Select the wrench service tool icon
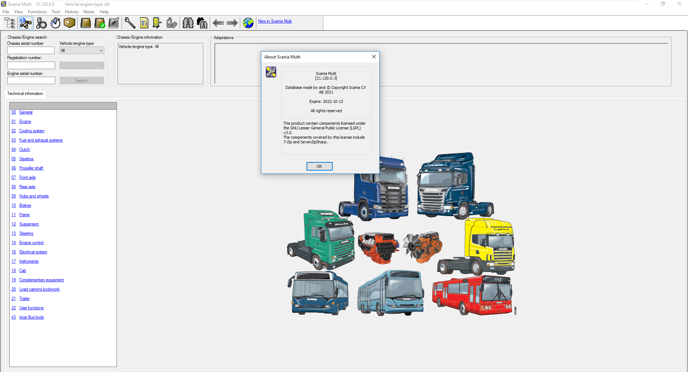688x372 pixels. coord(130,23)
